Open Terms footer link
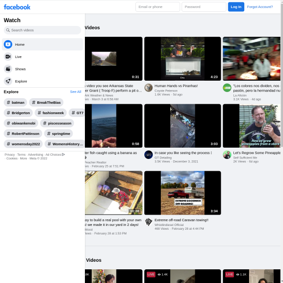 (x=21, y=155)
